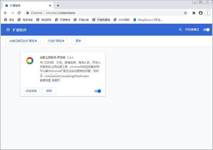Open 详细信息 for the extension

pos(31,91)
